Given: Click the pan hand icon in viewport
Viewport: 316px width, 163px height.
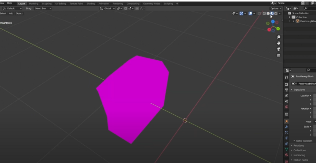Looking at the screenshot, I should (278, 43).
